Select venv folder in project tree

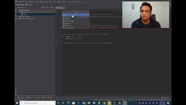coord(24,12)
